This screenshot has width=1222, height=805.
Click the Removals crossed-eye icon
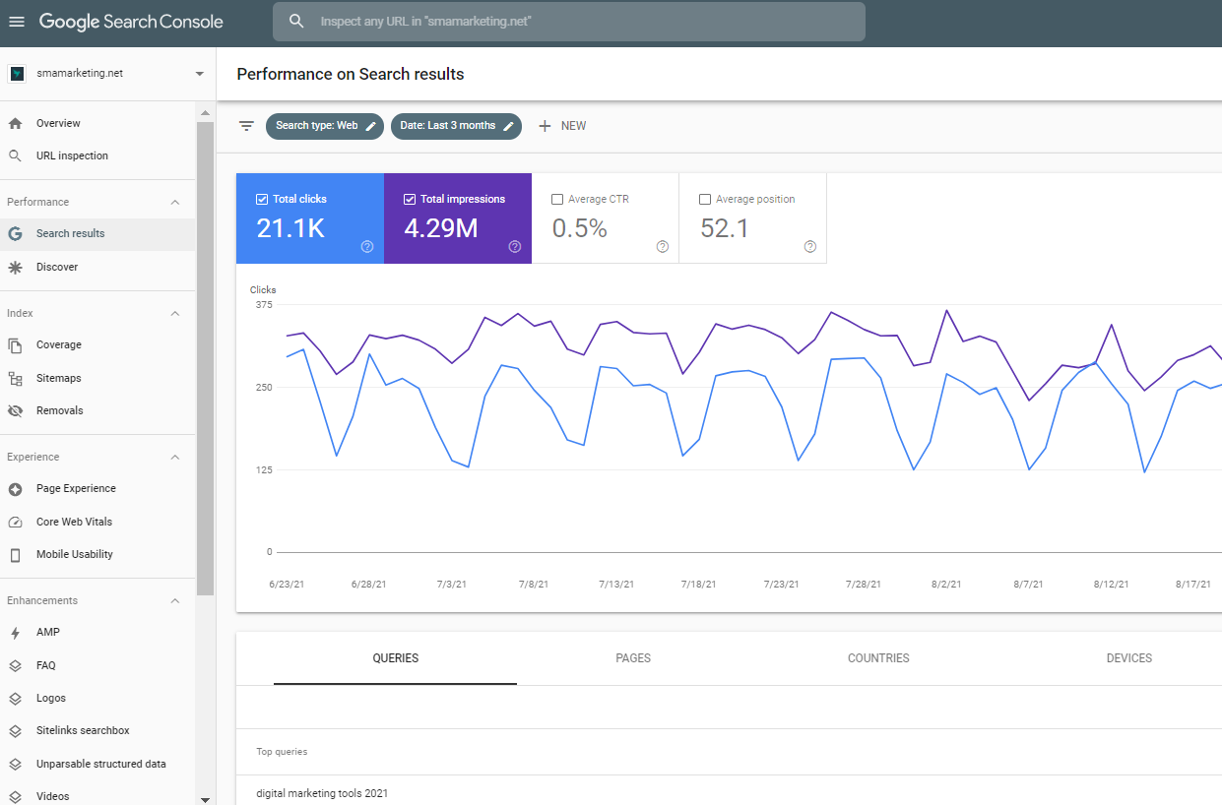(x=15, y=411)
